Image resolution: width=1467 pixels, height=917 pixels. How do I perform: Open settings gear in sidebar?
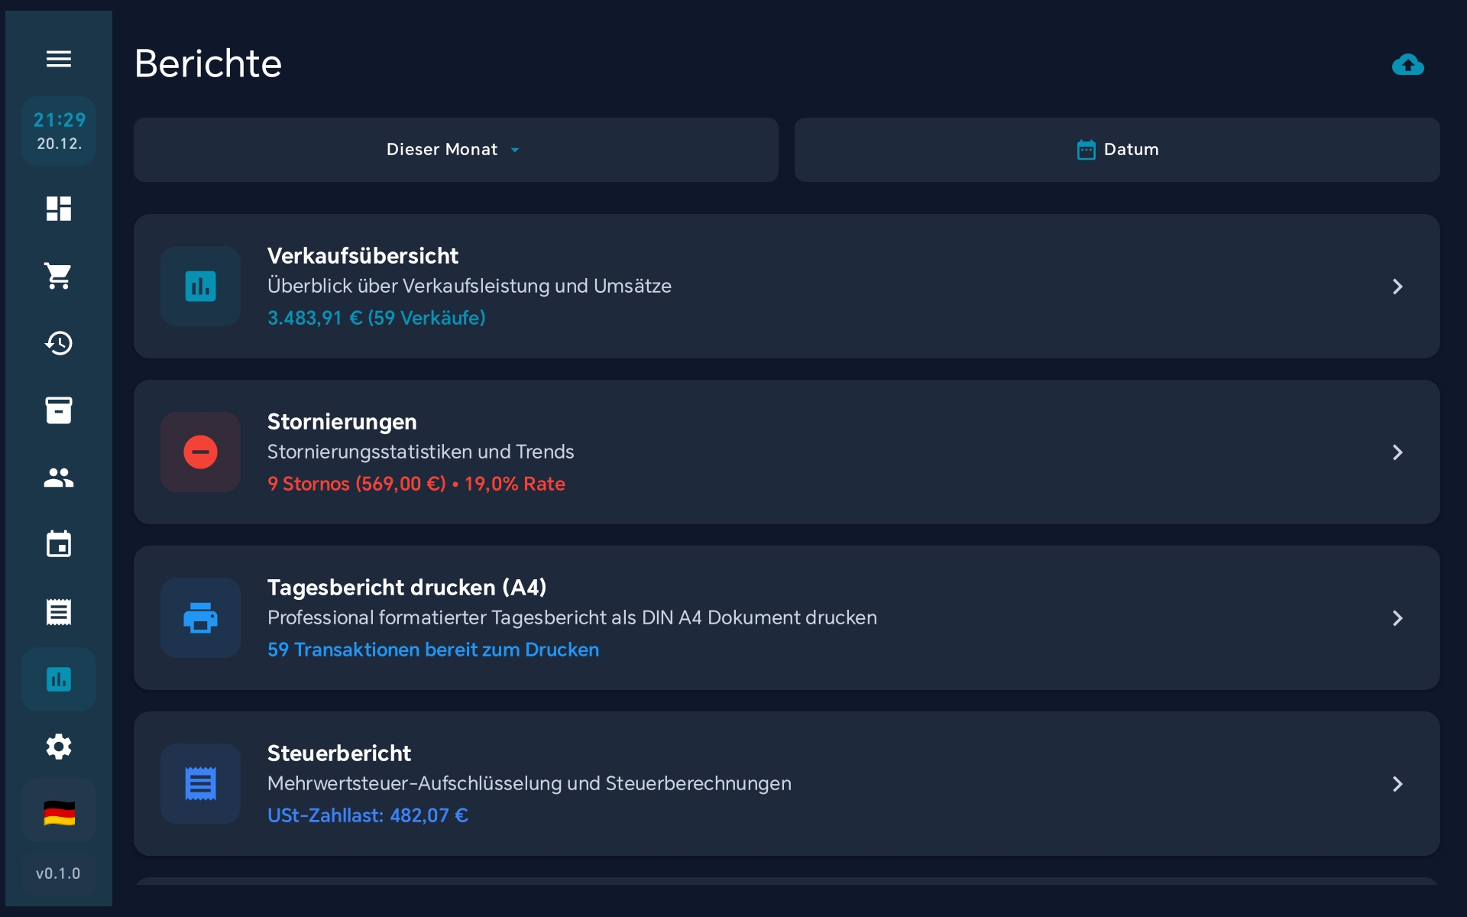coord(59,747)
